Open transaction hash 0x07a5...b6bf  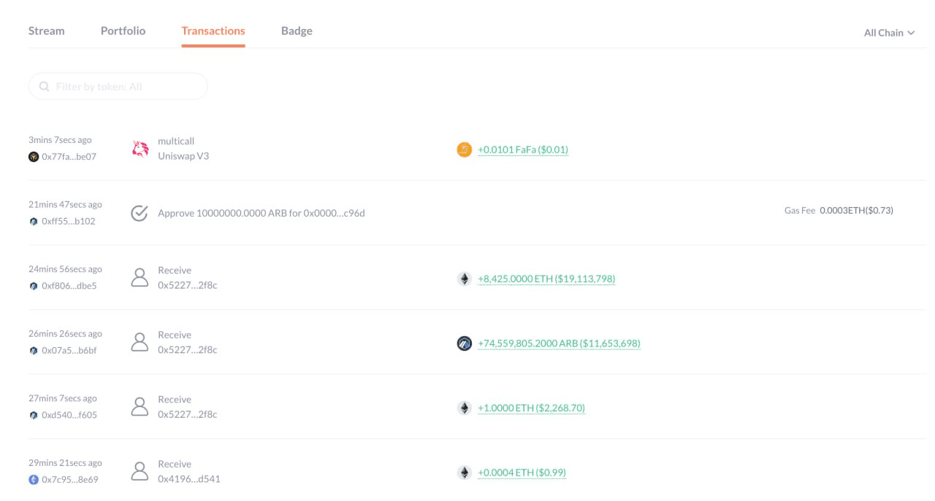click(69, 351)
